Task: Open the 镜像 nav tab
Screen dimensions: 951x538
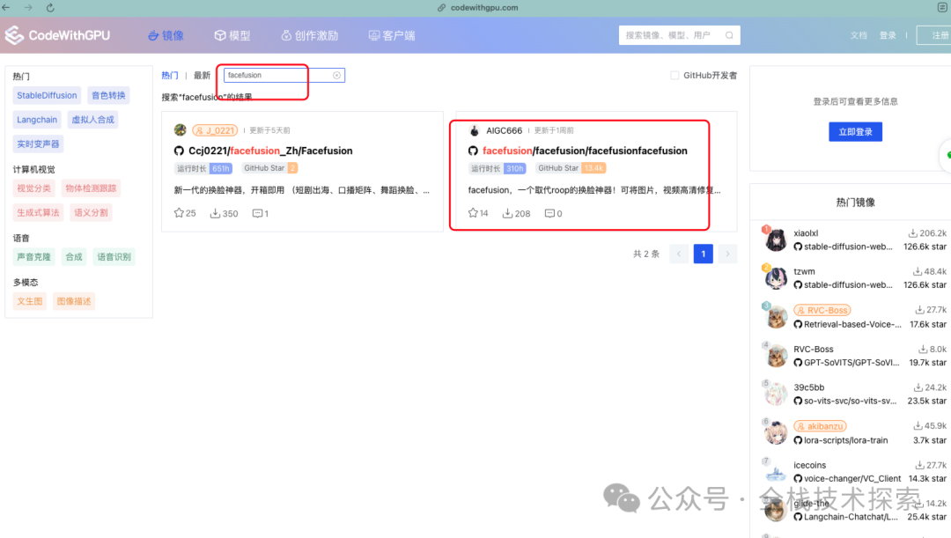Action: [166, 36]
